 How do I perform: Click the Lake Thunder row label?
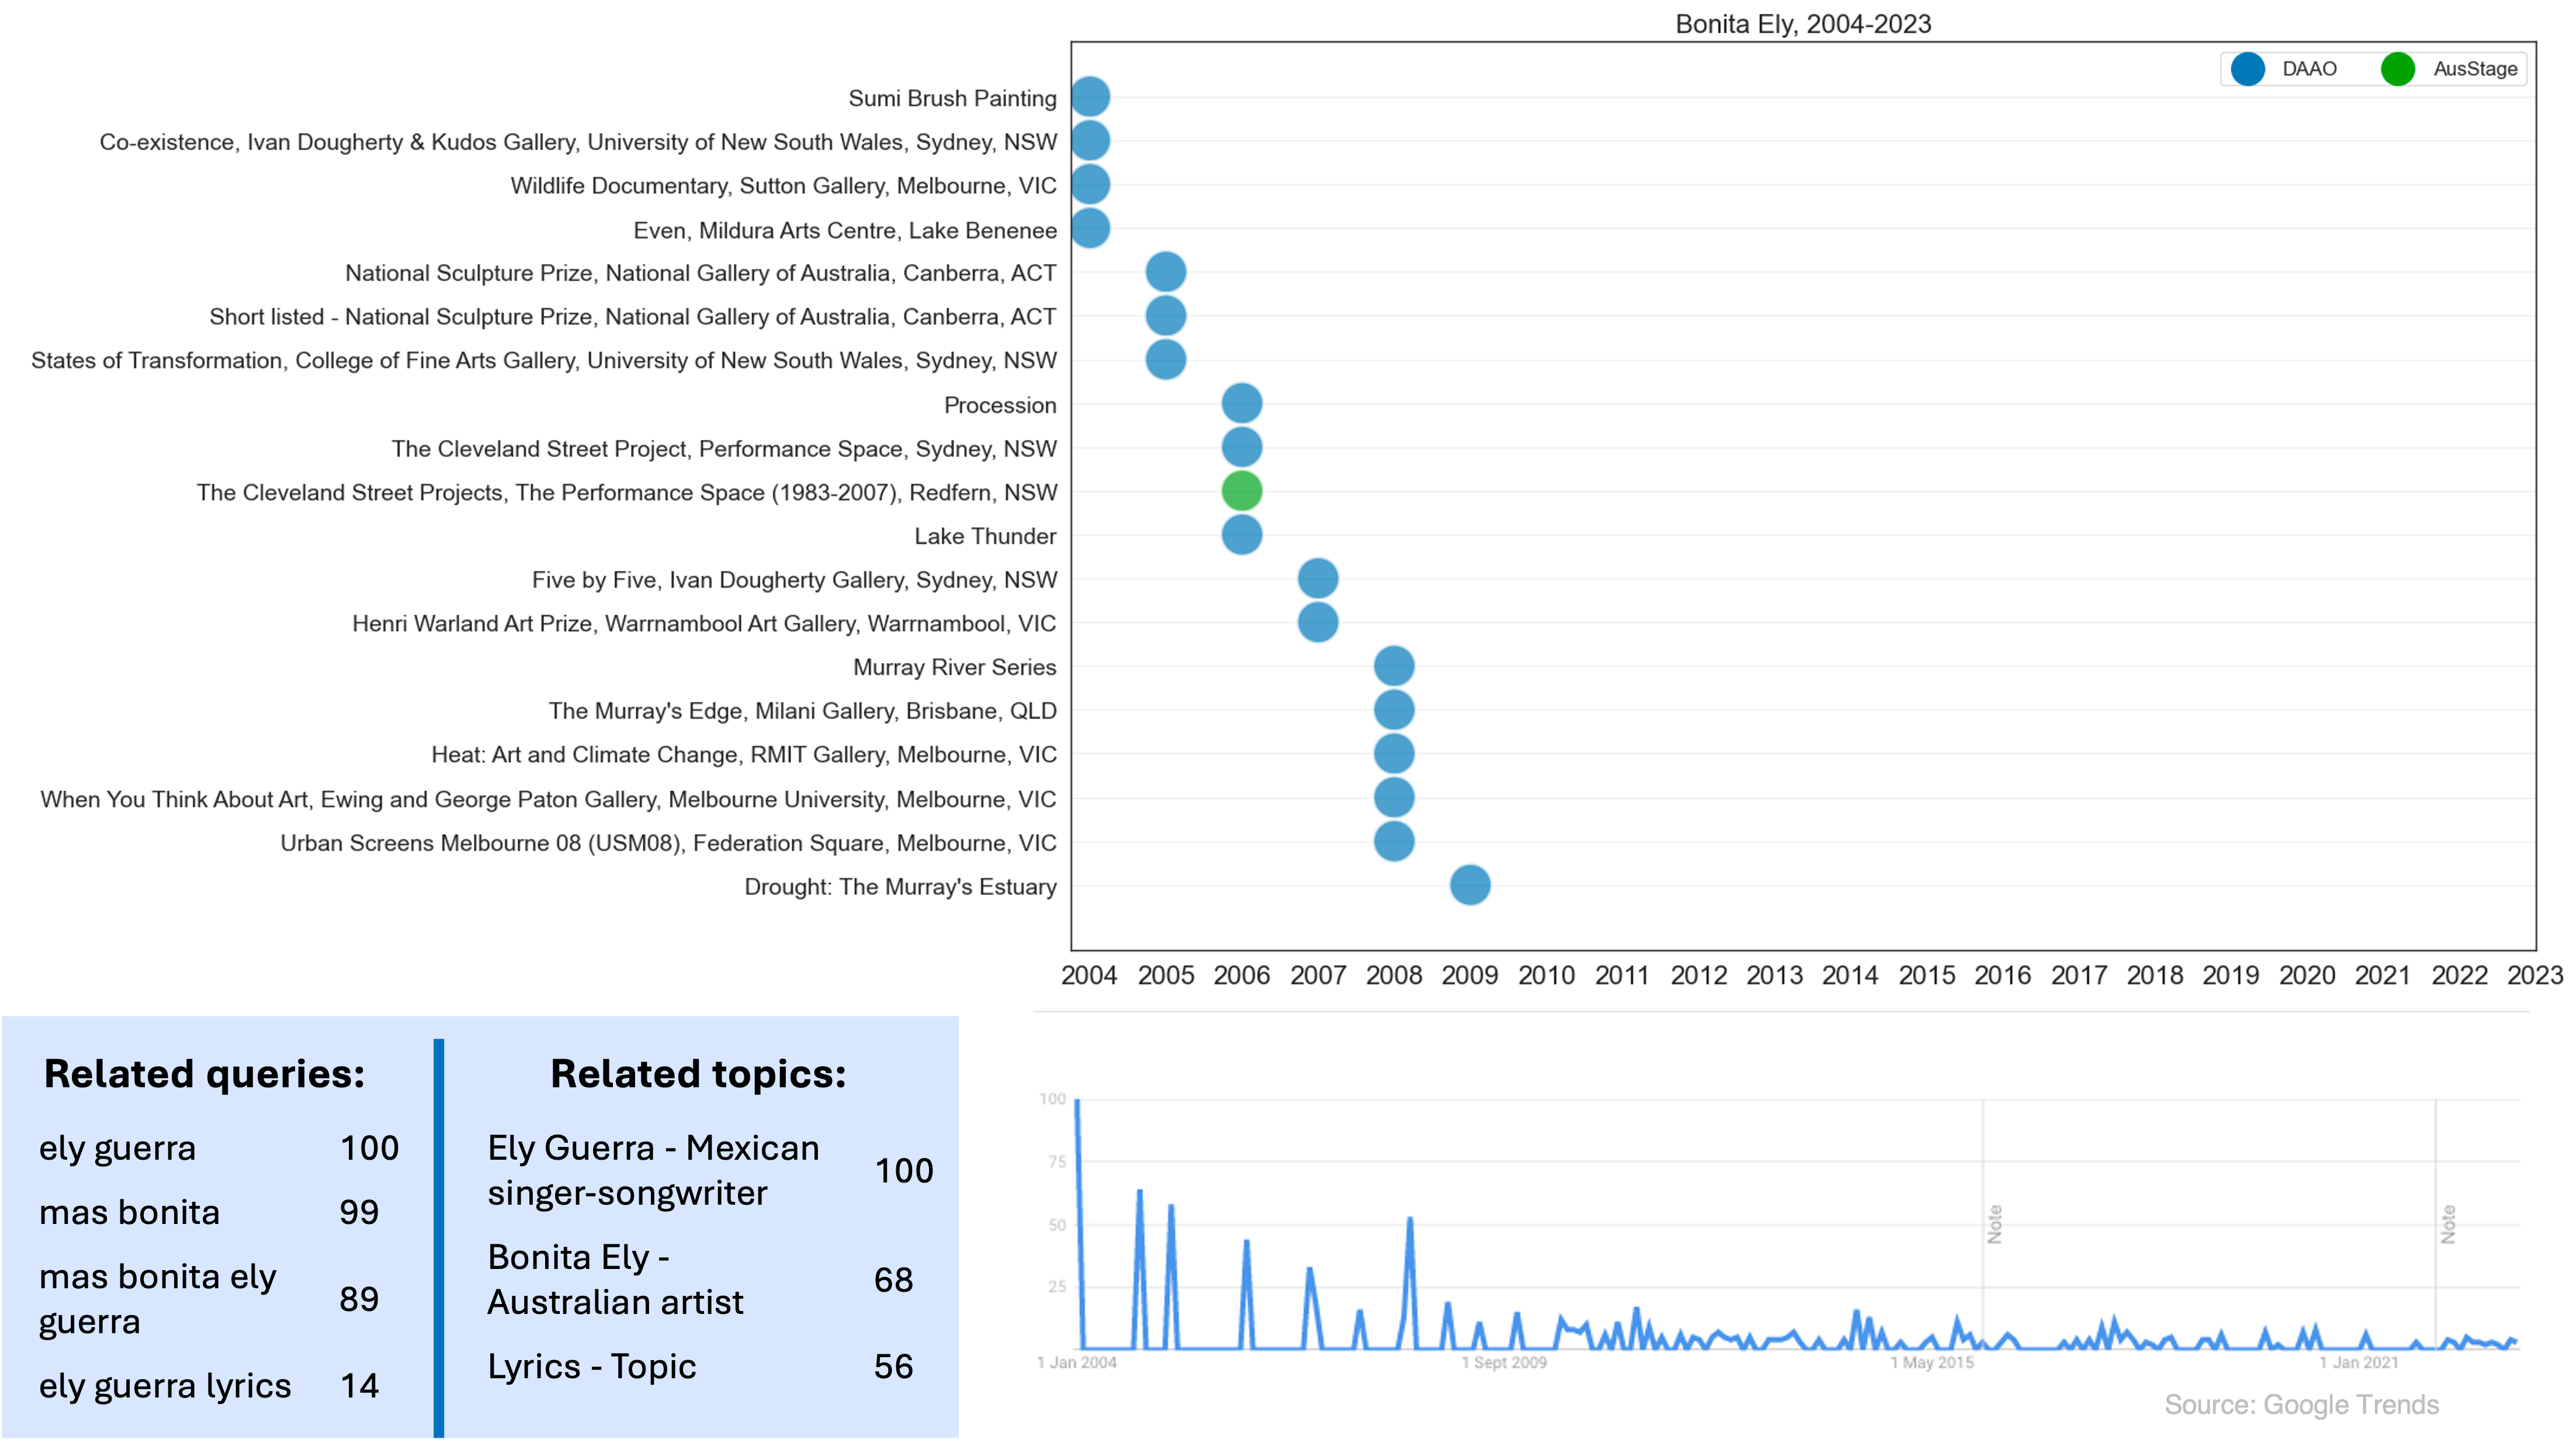(985, 536)
